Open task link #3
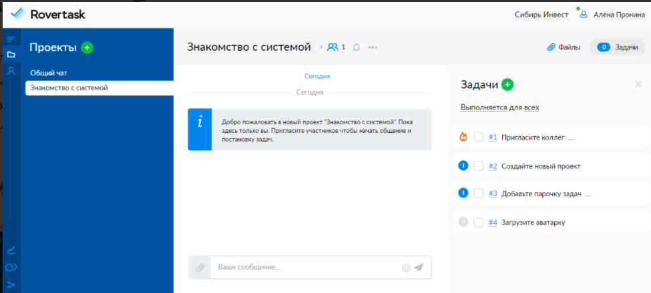The width and height of the screenshot is (651, 293). point(493,194)
